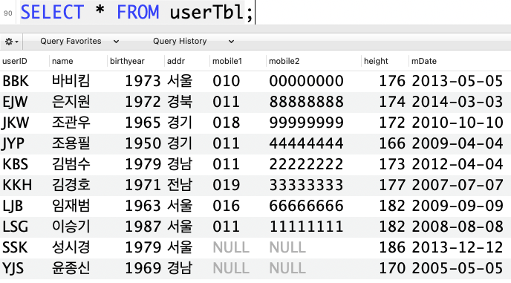This screenshot has width=511, height=283.
Task: Select birthyear cell 1972
Action: [x=143, y=102]
